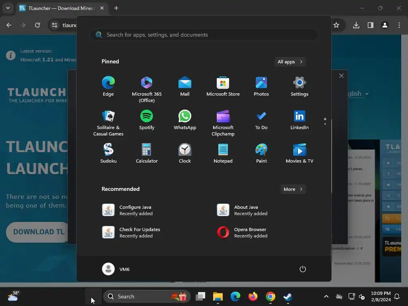
Task: Click the taskbar Search box
Action: (147, 296)
